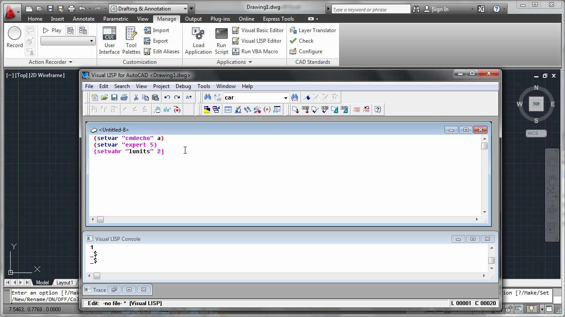
Task: Click the Layer Translator button
Action: pyautogui.click(x=313, y=30)
